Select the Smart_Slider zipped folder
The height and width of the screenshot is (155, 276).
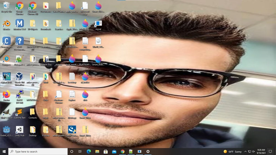[x=85, y=131]
